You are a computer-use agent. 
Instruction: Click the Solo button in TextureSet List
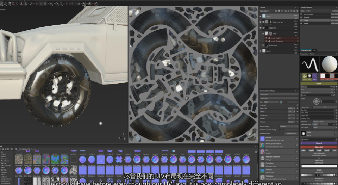pyautogui.click(x=303, y=11)
